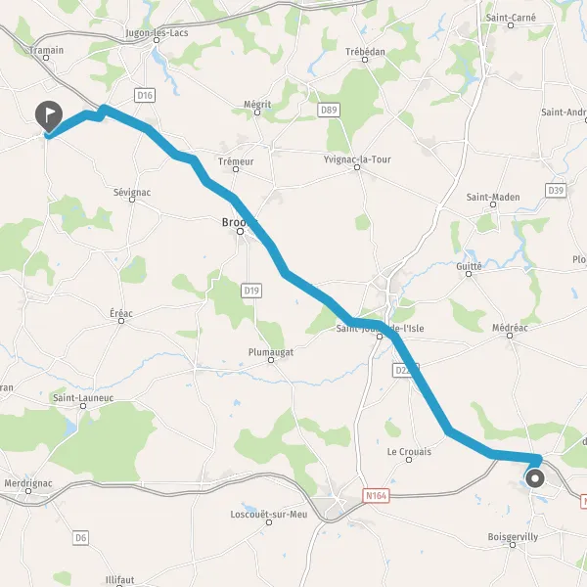Select the Boisgervilly town label

tap(513, 537)
